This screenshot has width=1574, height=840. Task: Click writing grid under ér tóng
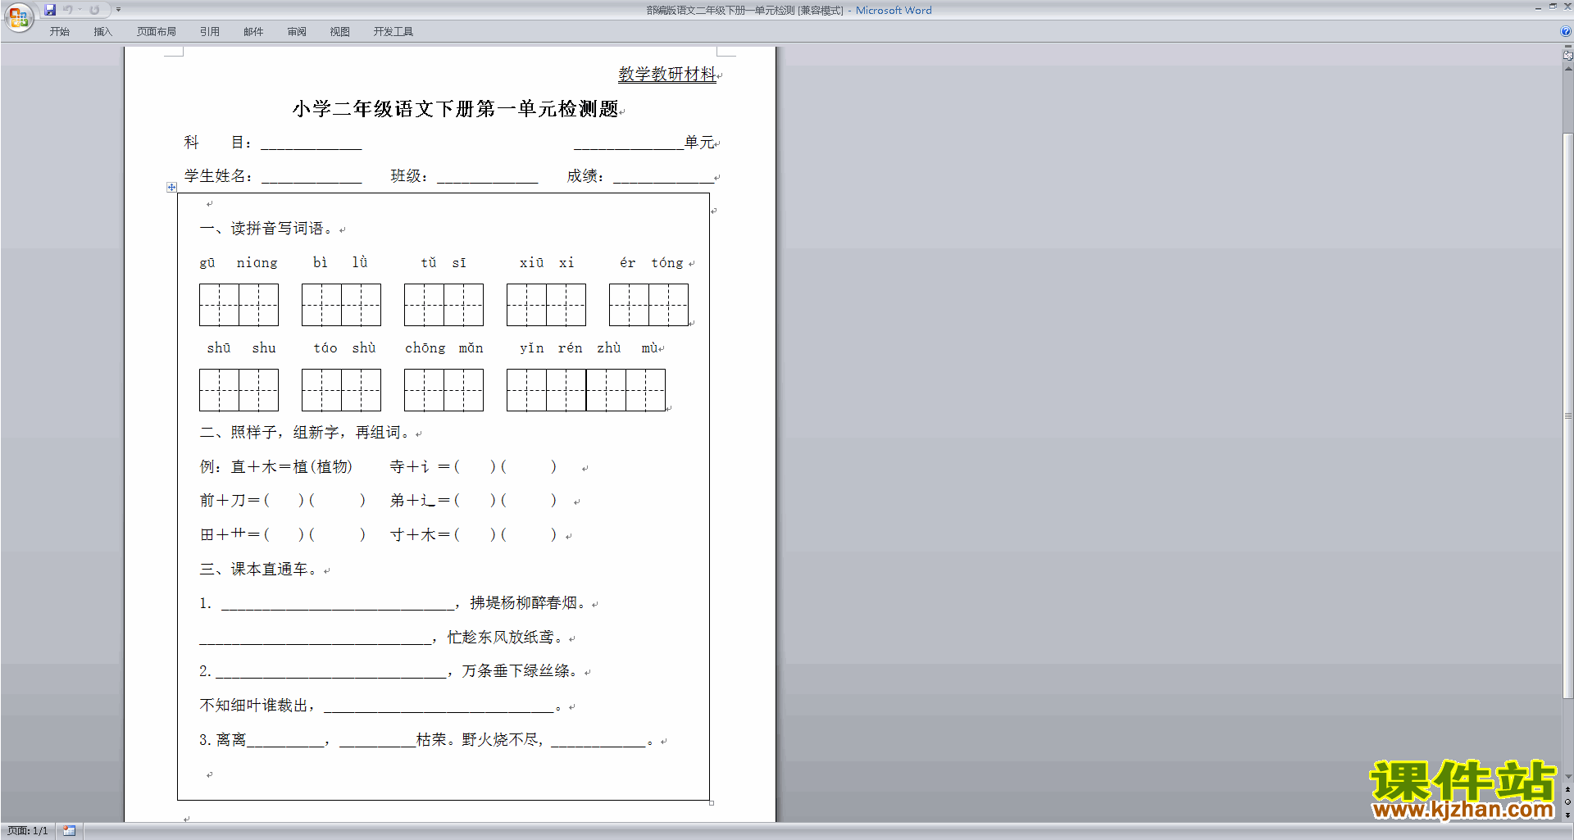(x=648, y=305)
